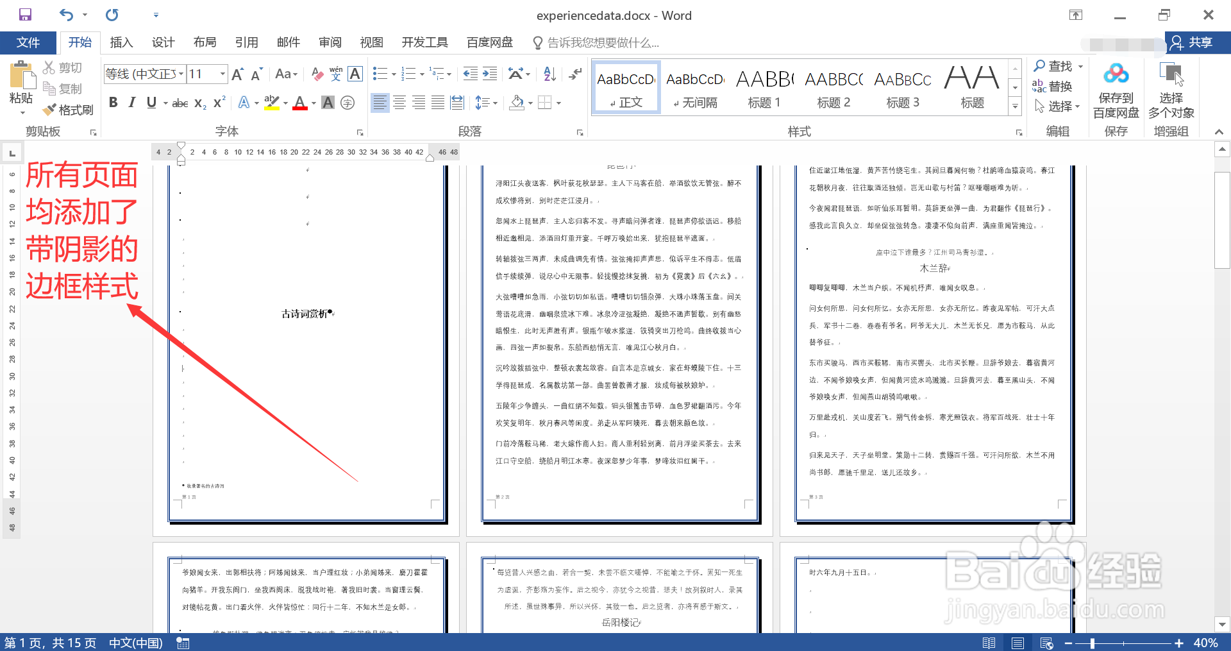Click 保存到百度网盘 icon
The image size is (1231, 651).
click(x=1116, y=90)
